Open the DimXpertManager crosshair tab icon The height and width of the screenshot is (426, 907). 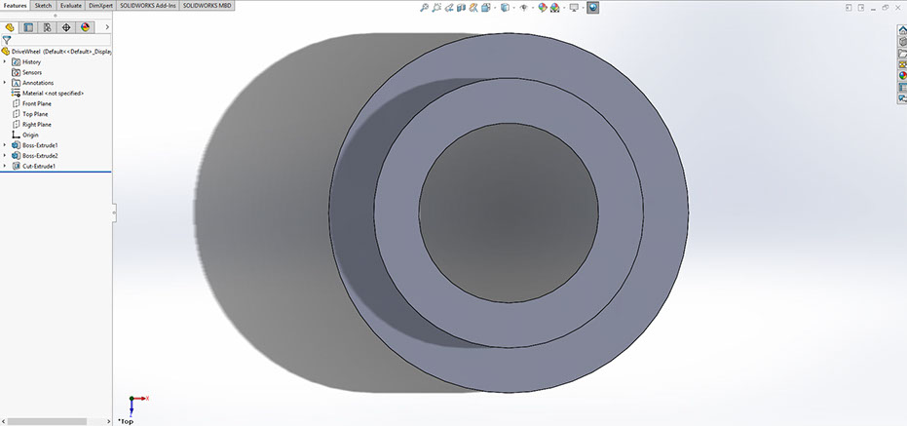pyautogui.click(x=66, y=27)
